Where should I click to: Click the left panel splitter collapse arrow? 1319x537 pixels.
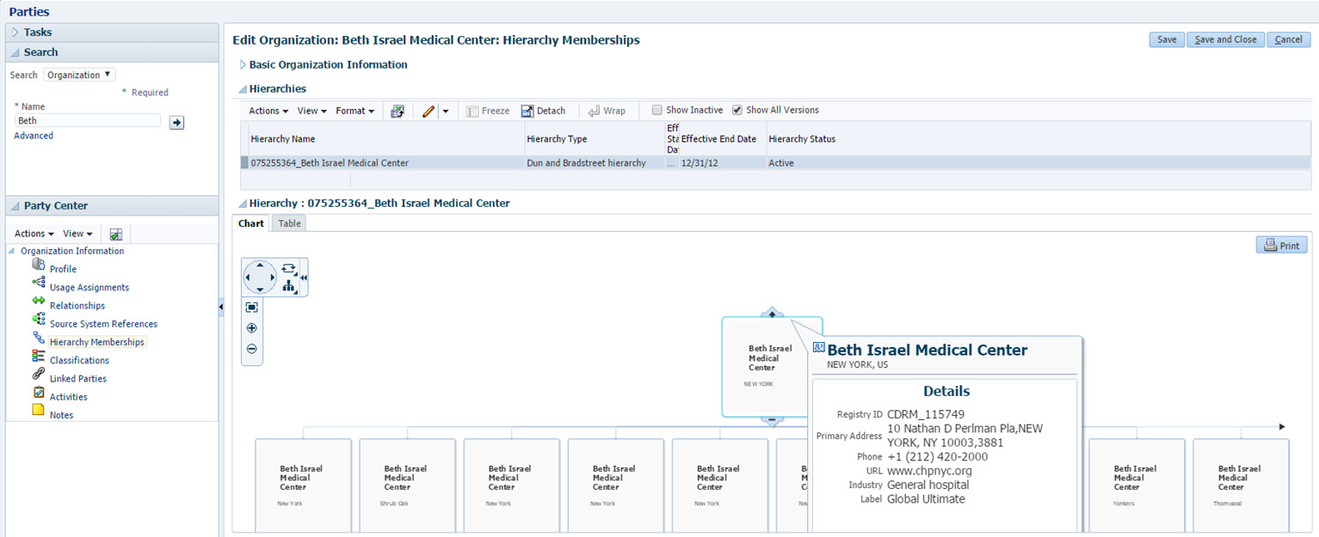coord(220,307)
